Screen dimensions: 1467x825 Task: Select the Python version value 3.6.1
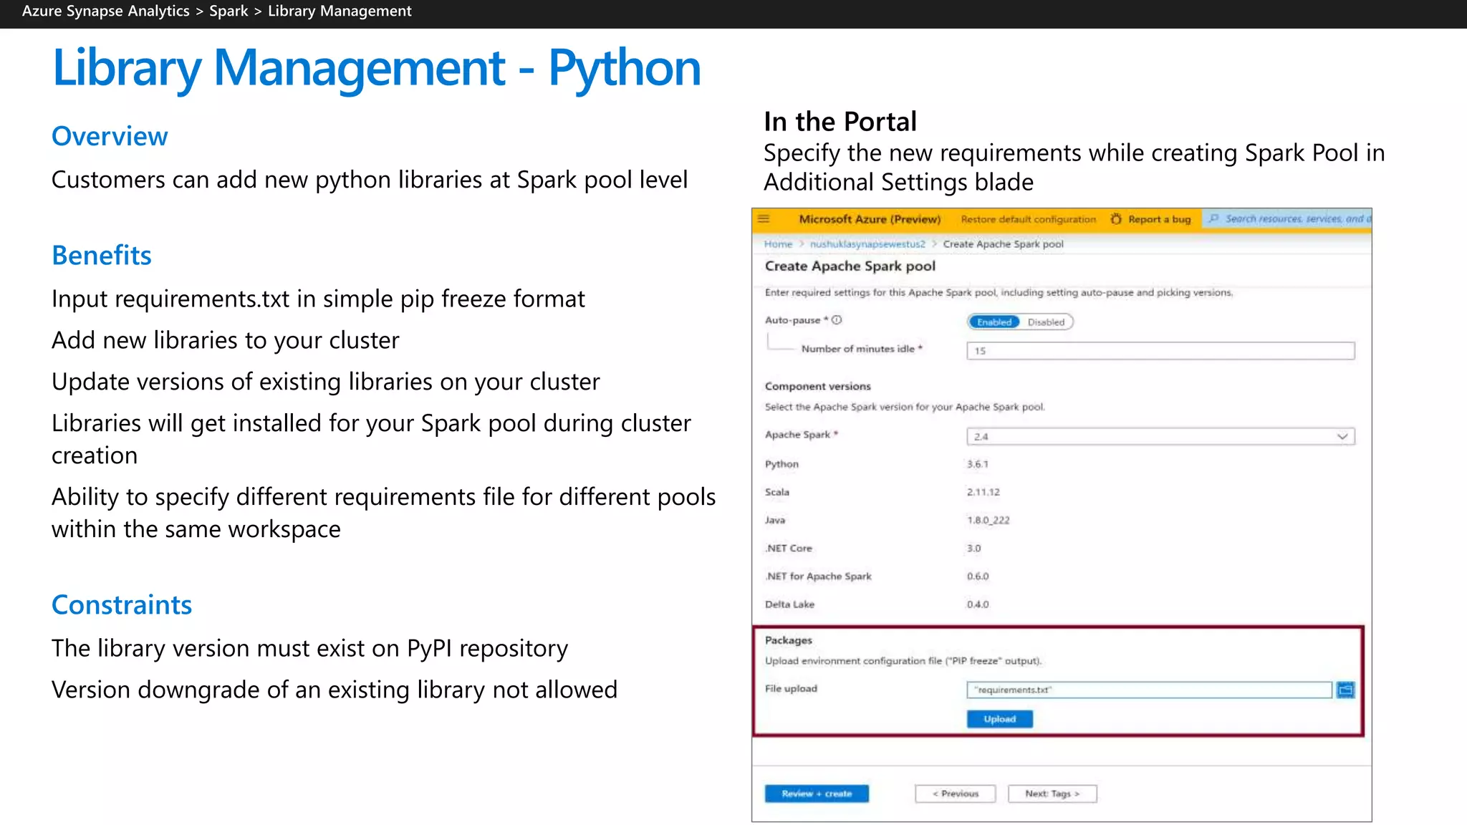tap(977, 464)
